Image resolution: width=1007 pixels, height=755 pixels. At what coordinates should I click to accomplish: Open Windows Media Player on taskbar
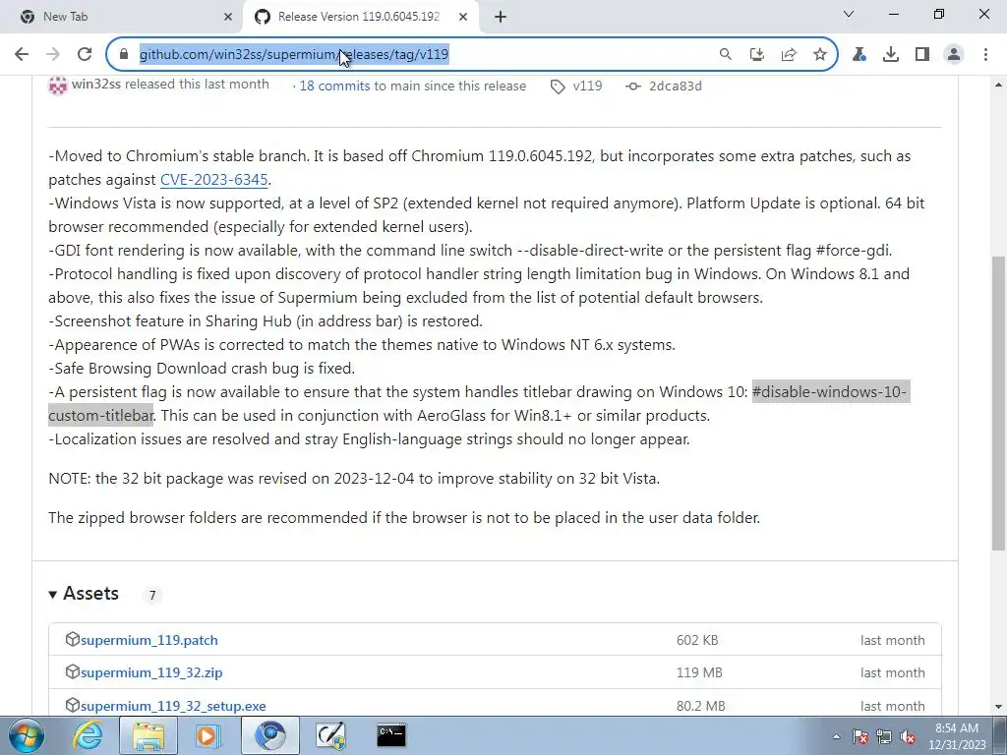(207, 735)
